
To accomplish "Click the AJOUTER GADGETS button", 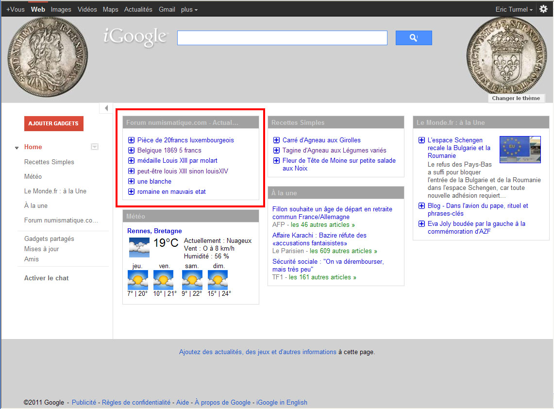I will 54,123.
